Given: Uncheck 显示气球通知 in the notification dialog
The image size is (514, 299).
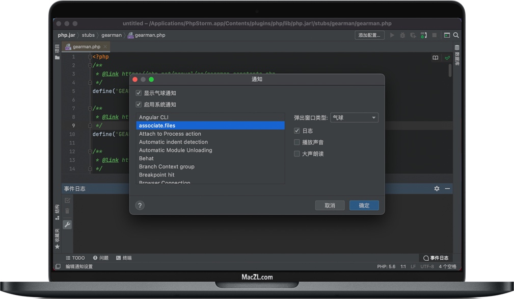Looking at the screenshot, I should click(x=139, y=92).
